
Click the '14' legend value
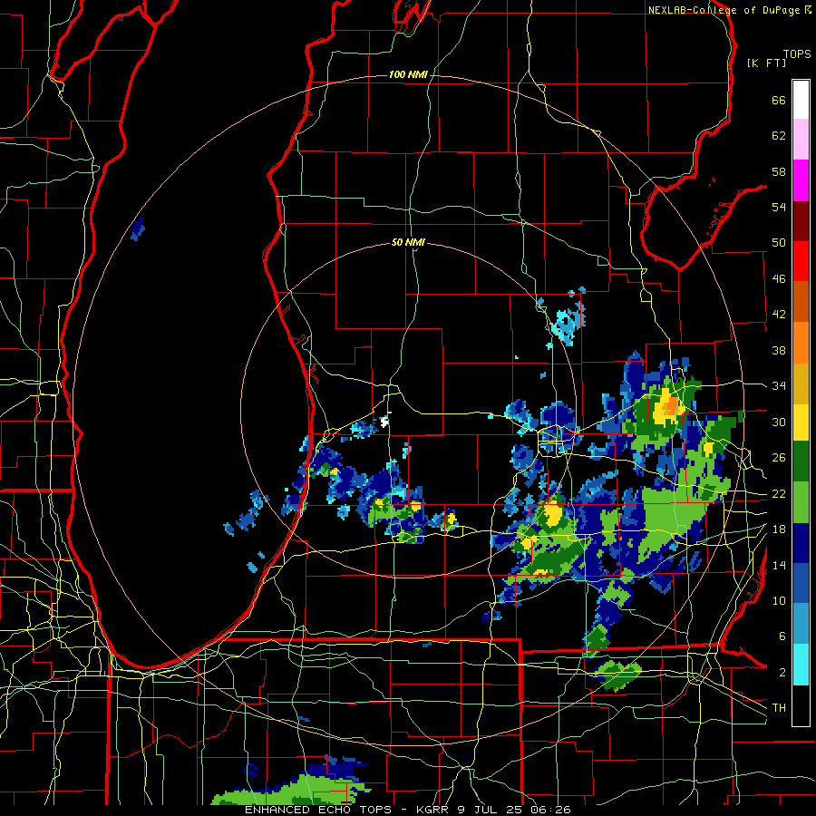point(779,565)
